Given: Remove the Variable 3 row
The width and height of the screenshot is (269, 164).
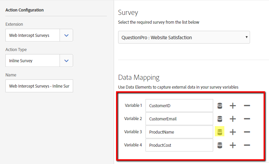Looking at the screenshot, I should tap(247, 132).
